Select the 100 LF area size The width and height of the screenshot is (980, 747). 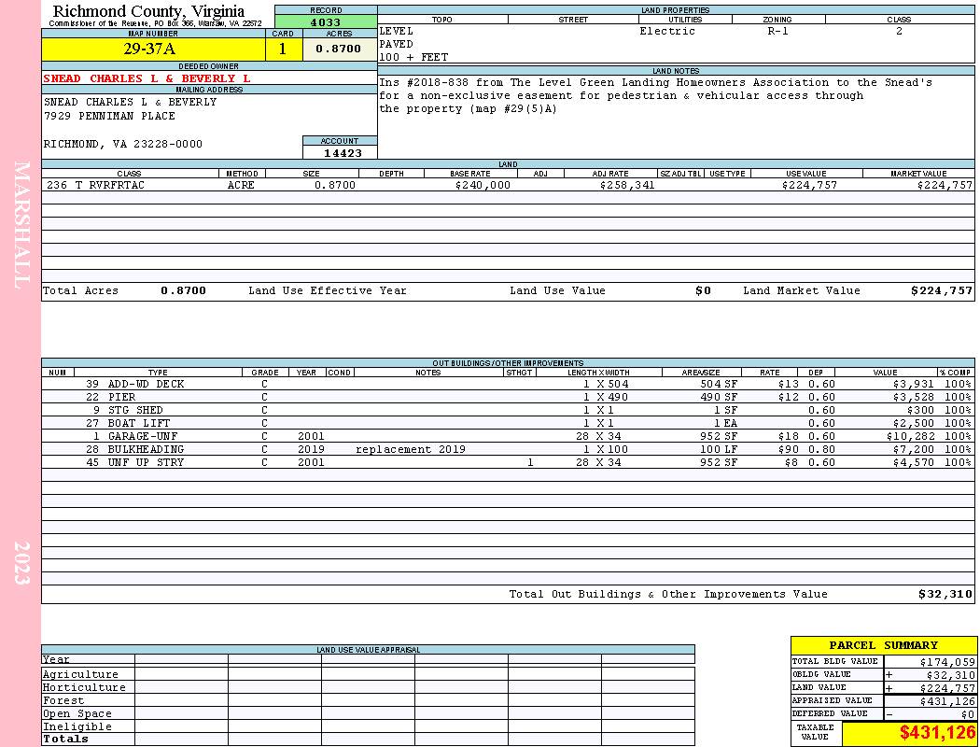point(719,449)
